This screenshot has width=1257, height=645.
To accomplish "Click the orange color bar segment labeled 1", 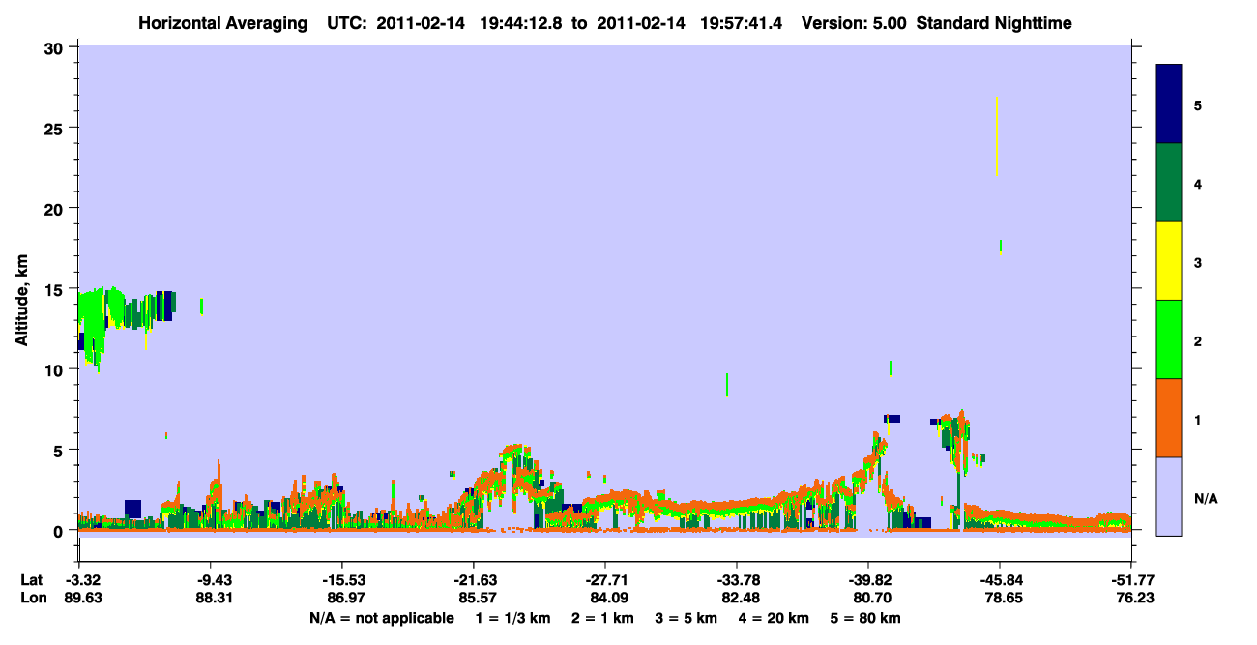I will (x=1169, y=418).
